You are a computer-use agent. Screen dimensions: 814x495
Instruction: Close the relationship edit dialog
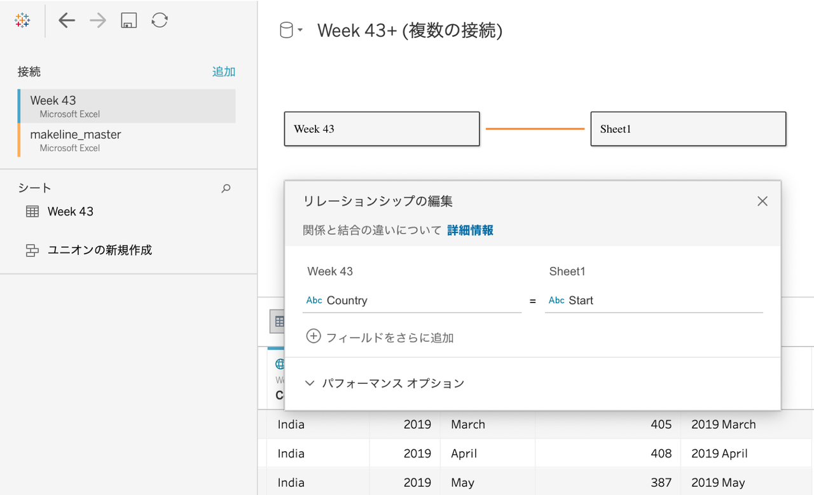click(762, 201)
